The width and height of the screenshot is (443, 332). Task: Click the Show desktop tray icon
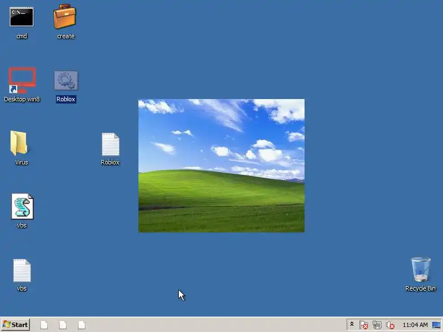[436, 325]
